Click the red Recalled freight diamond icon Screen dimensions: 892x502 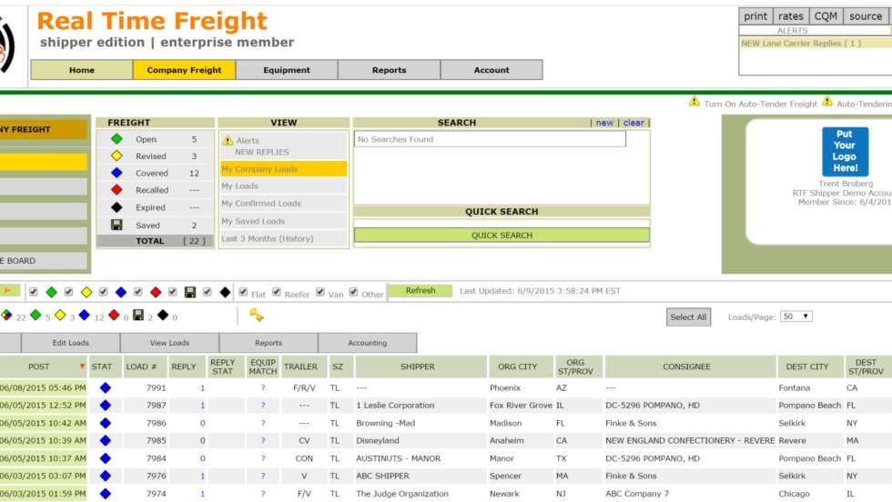pos(117,190)
